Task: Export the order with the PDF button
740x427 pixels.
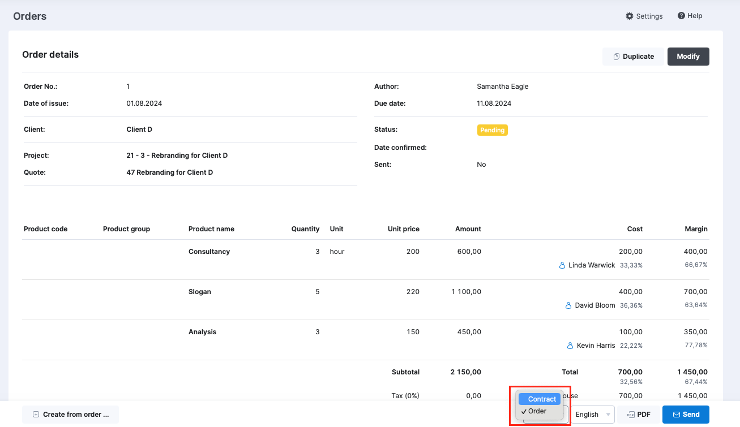Action: (x=638, y=415)
